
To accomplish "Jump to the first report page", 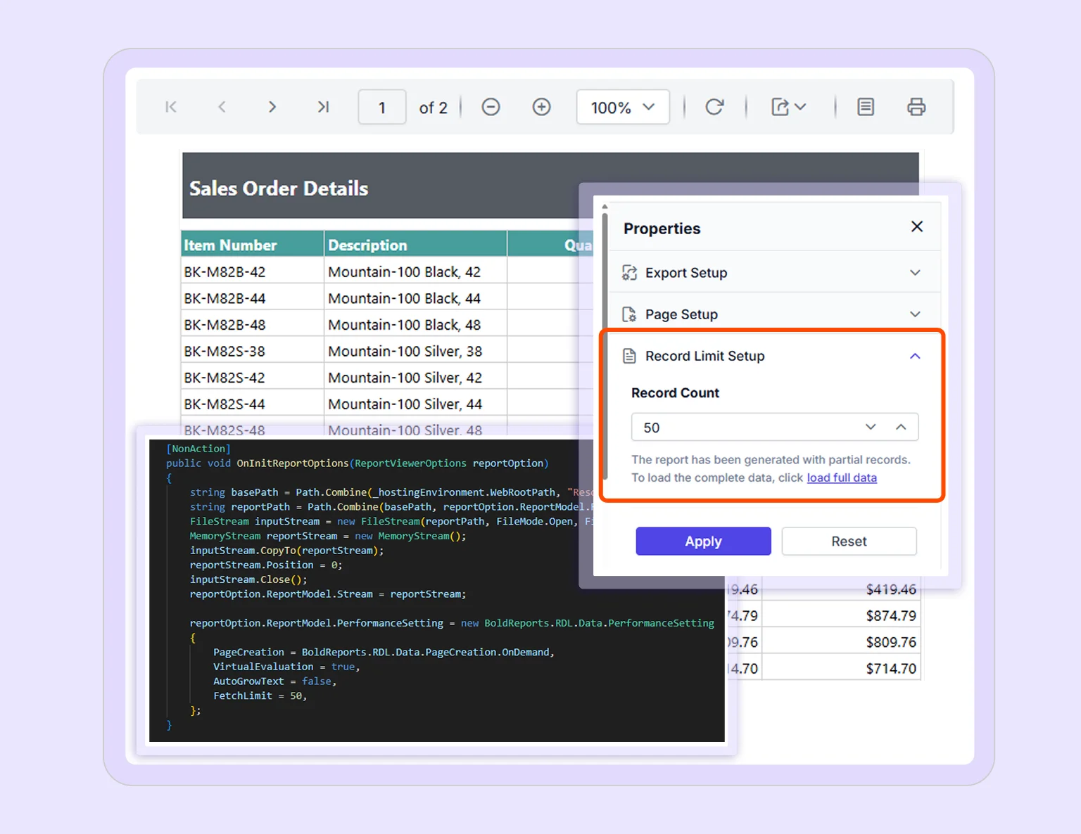I will click(x=170, y=107).
